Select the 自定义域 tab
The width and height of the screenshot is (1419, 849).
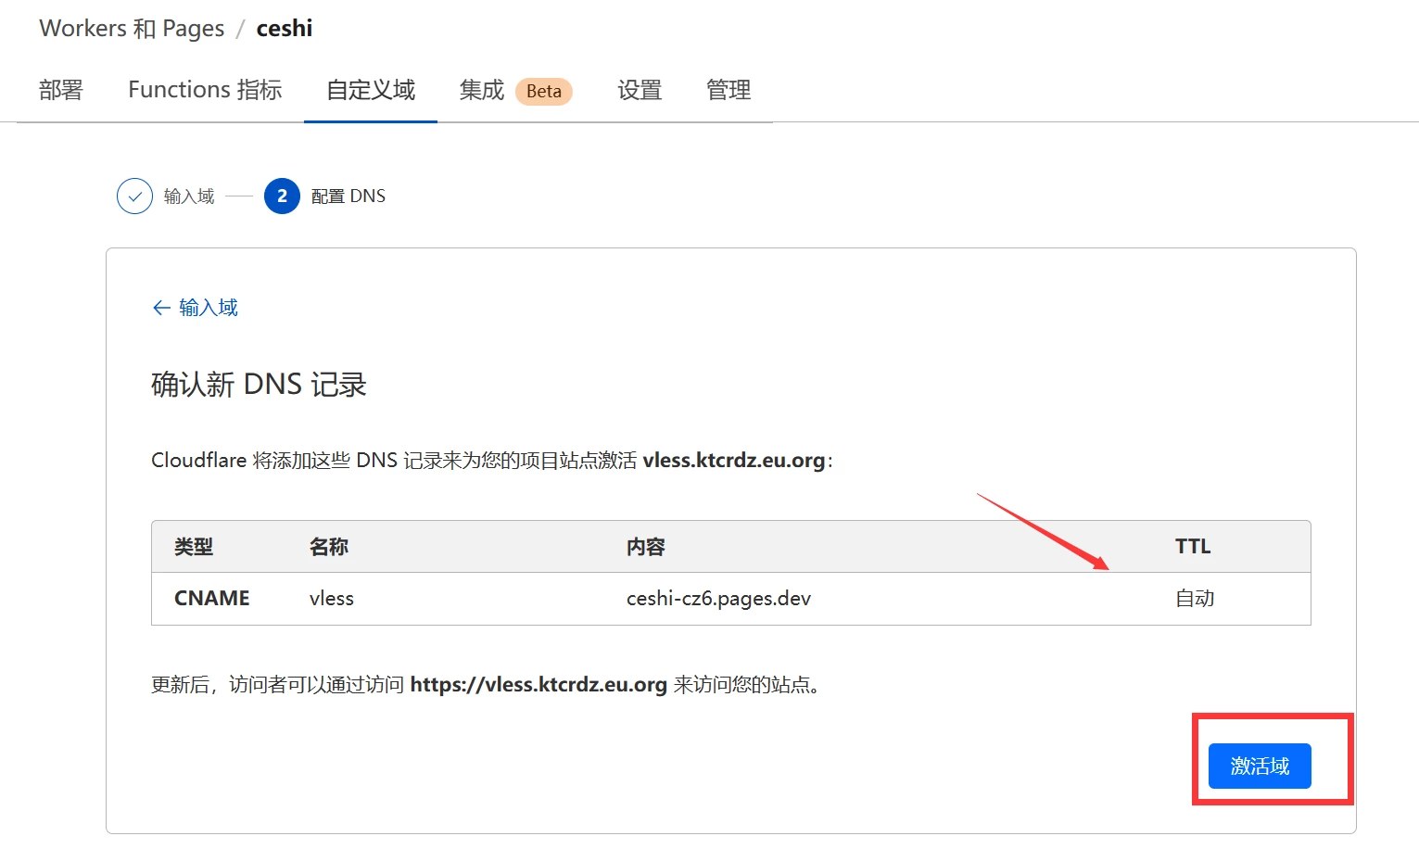click(371, 90)
